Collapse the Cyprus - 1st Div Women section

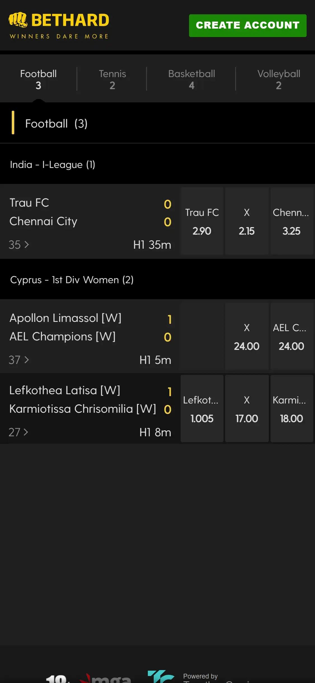[72, 280]
